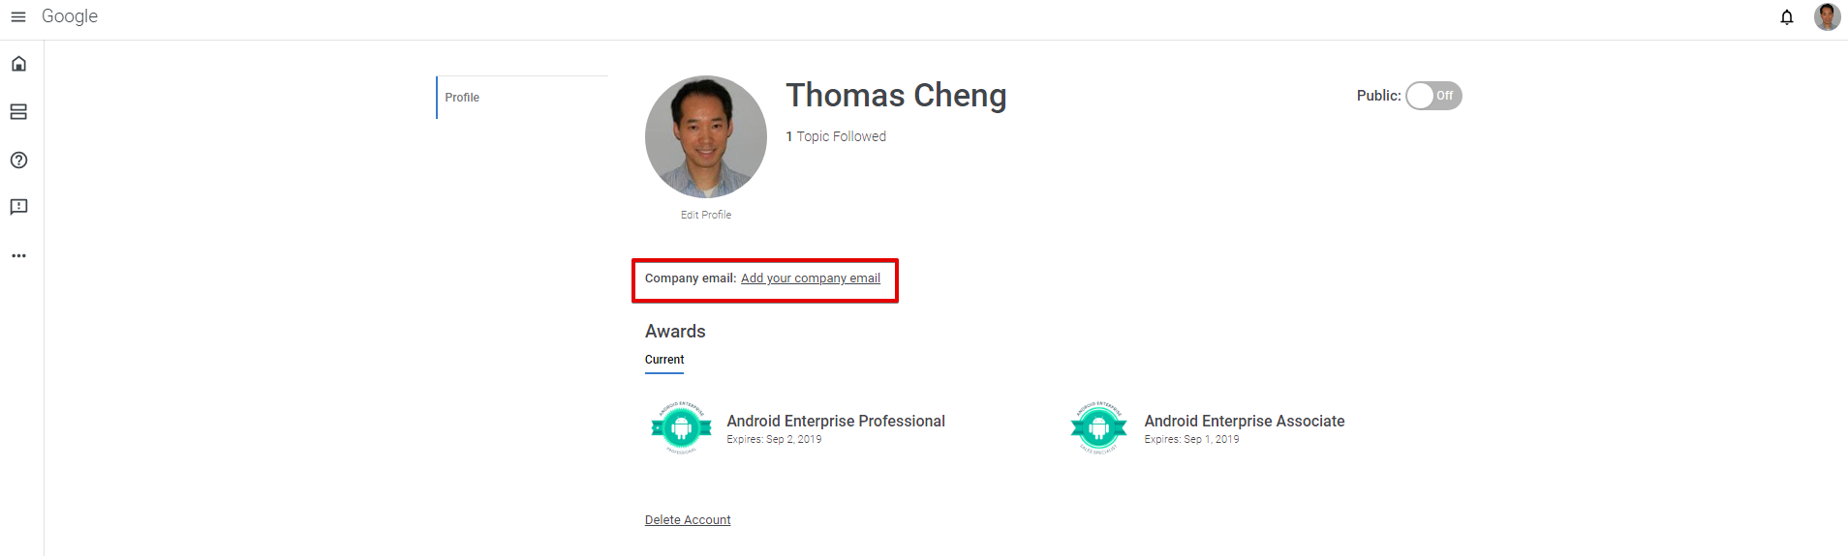This screenshot has width=1848, height=556.
Task: Click the notifications bell icon
Action: [x=1787, y=17]
